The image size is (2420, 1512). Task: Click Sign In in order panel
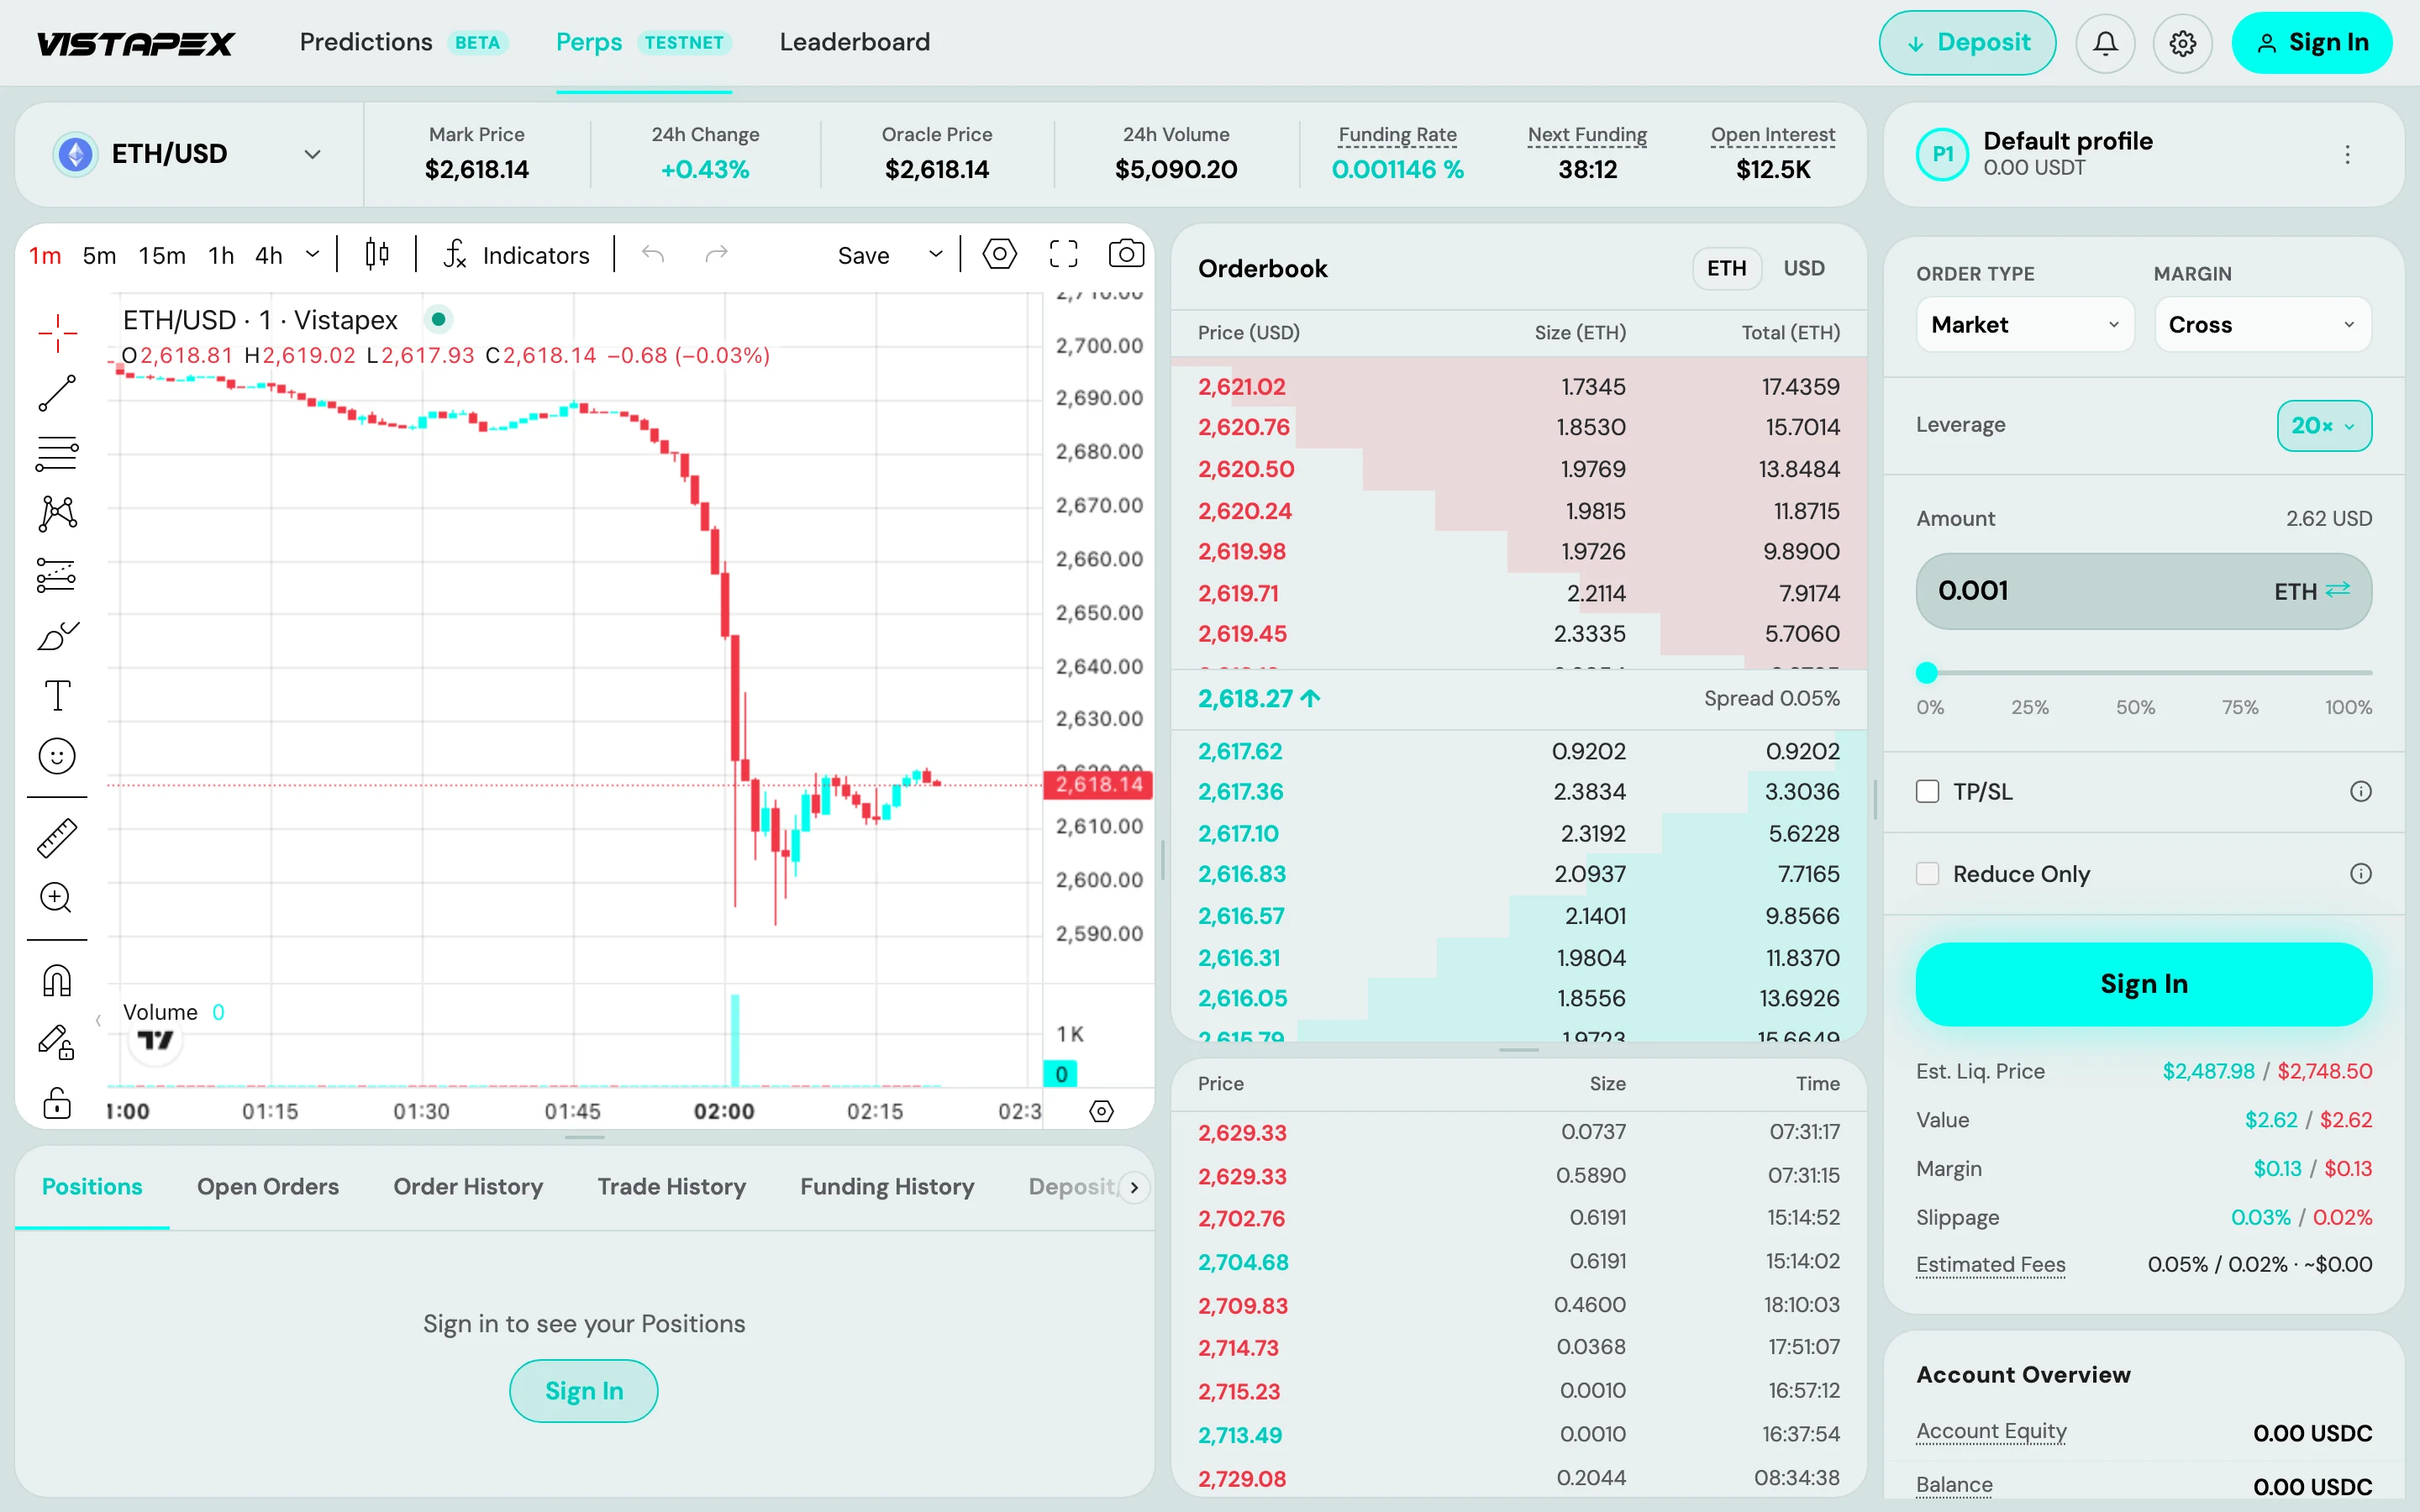coord(2143,984)
